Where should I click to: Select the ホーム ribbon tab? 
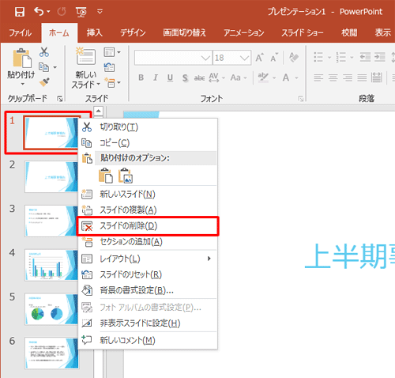pyautogui.click(x=59, y=33)
